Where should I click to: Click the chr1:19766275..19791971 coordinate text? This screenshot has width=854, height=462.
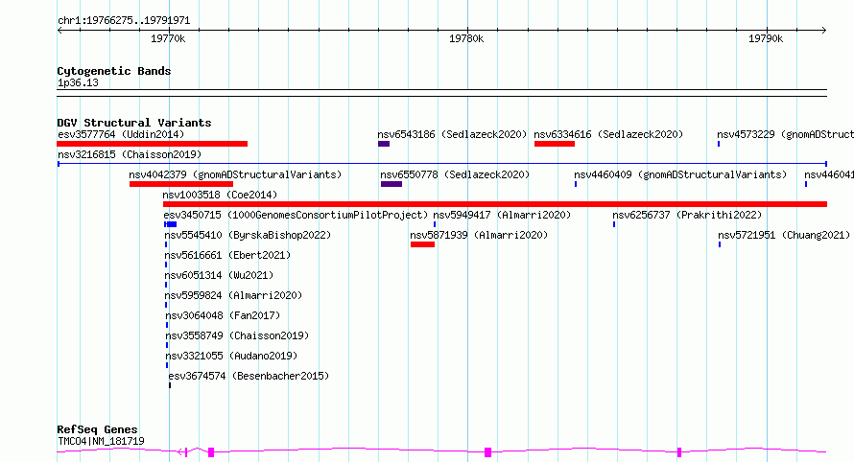124,21
